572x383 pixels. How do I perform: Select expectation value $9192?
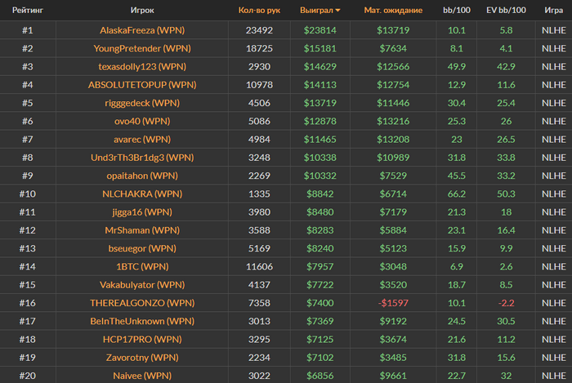point(393,321)
